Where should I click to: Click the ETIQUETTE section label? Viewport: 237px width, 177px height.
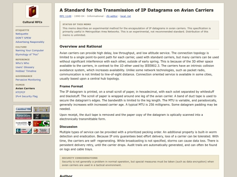[22, 30]
